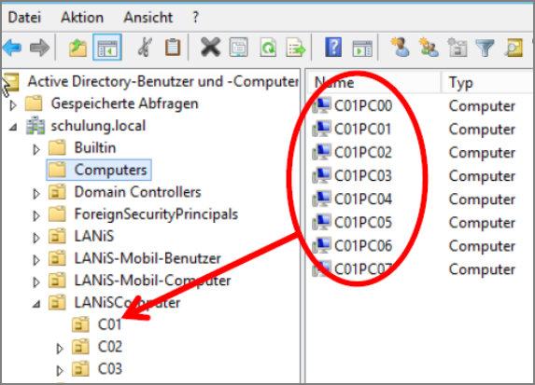This screenshot has width=535, height=385.
Task: Select computer C01PC06 in list
Action: coord(363,246)
